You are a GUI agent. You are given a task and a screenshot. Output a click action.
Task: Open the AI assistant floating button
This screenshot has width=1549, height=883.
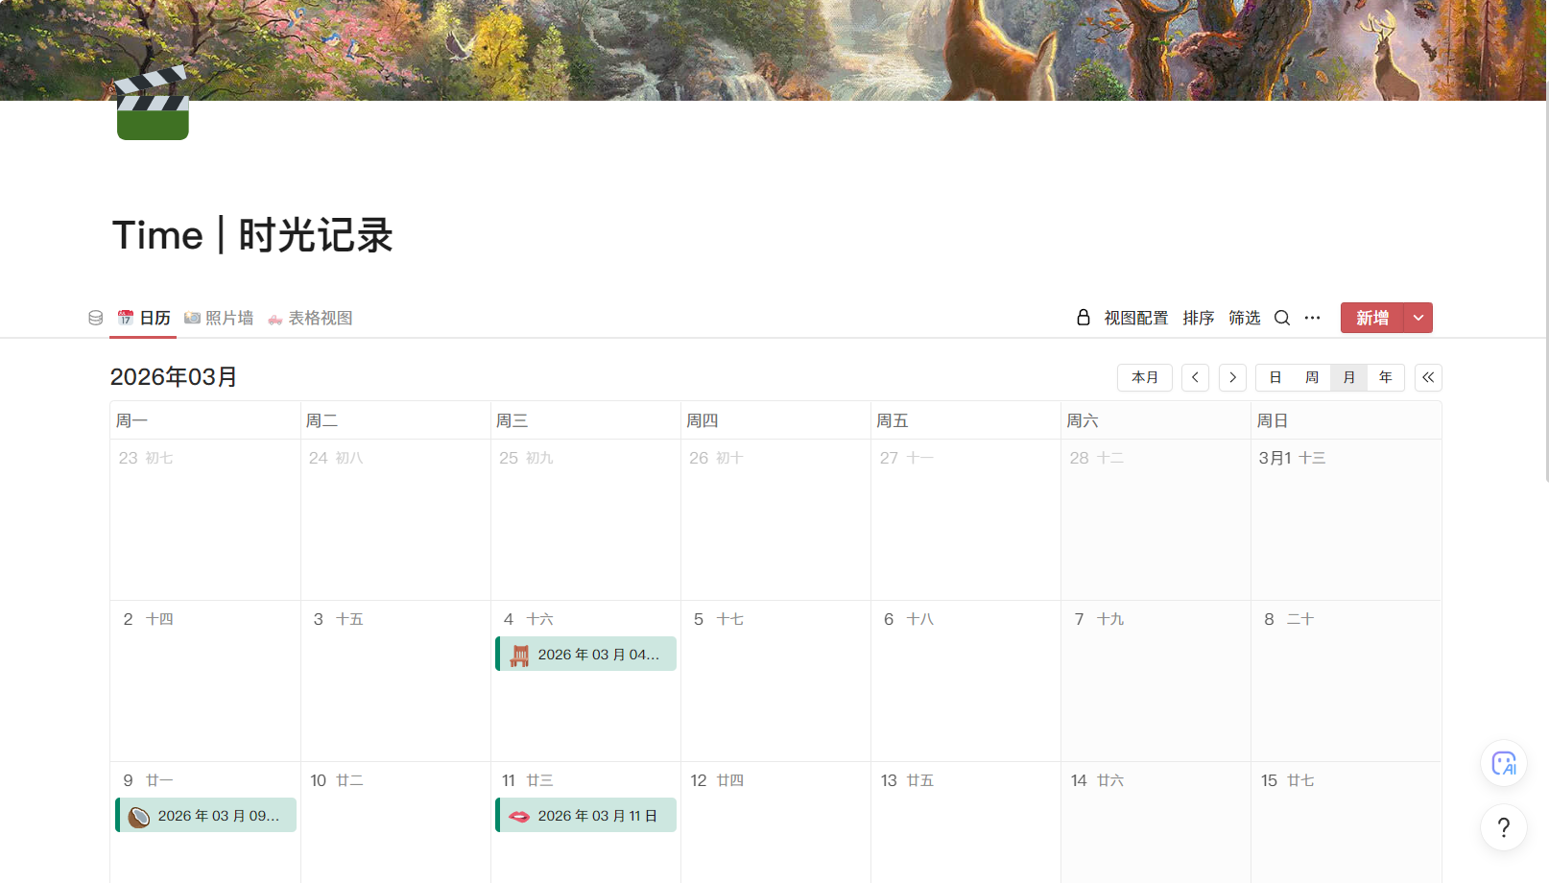click(x=1503, y=764)
